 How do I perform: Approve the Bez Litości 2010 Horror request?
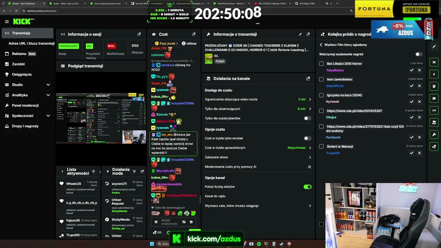411,70
